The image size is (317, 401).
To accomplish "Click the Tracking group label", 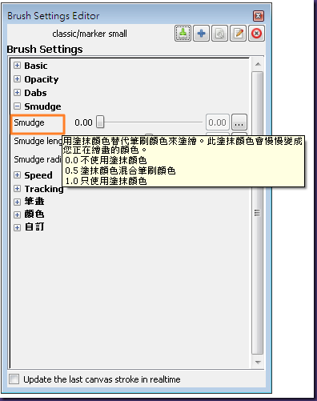I will click(x=44, y=189).
